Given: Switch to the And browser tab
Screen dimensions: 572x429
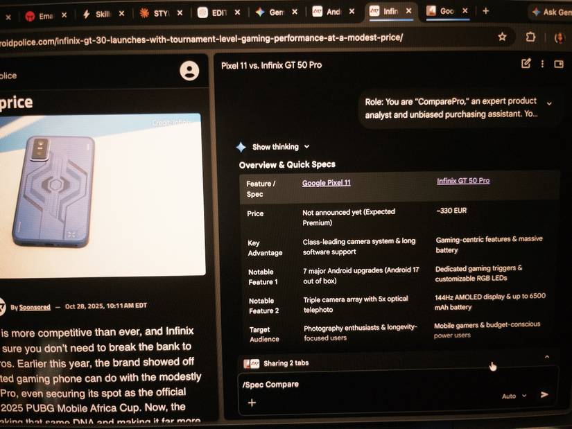Looking at the screenshot, I should point(327,12).
